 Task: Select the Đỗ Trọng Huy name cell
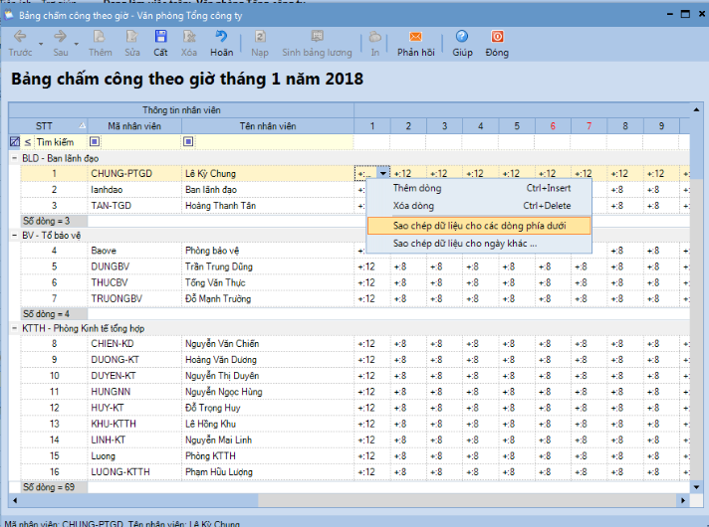click(x=268, y=408)
